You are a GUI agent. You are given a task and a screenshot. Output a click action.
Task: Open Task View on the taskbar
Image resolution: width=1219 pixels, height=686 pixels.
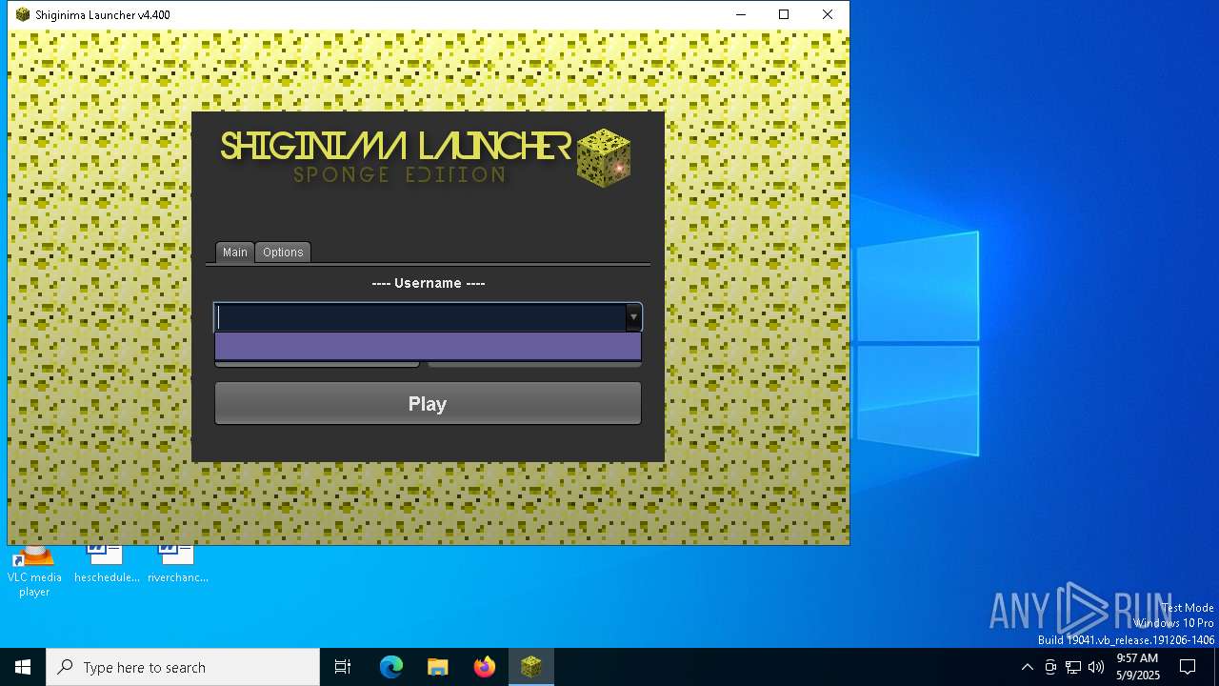point(343,667)
